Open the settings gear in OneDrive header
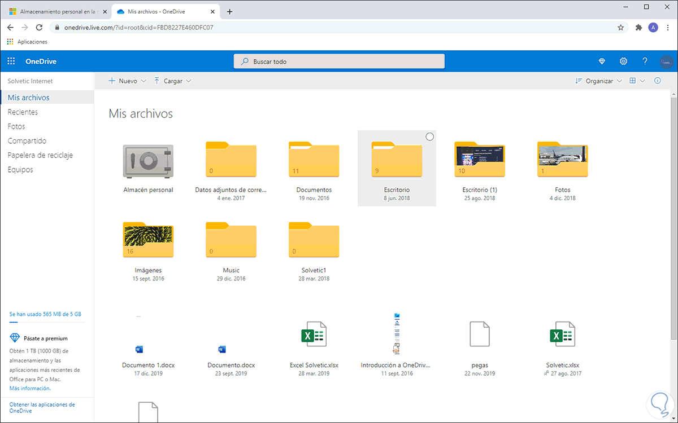The height and width of the screenshot is (423, 678). coord(623,61)
